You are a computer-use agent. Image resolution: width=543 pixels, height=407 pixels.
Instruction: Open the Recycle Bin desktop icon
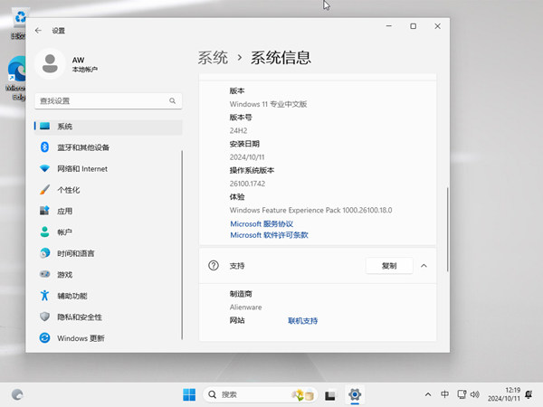pyautogui.click(x=18, y=23)
